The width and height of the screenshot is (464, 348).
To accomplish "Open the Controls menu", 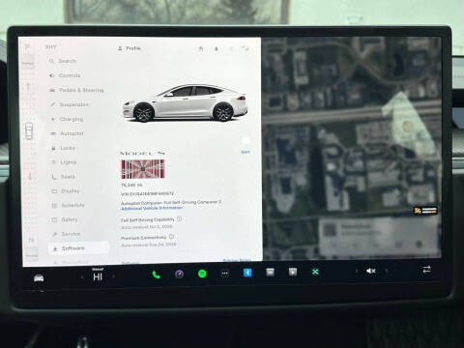I will click(x=65, y=75).
